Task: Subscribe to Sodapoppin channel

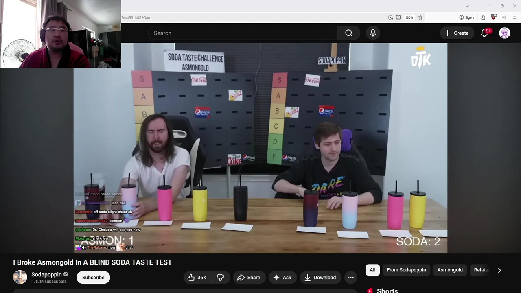Action: [x=93, y=278]
